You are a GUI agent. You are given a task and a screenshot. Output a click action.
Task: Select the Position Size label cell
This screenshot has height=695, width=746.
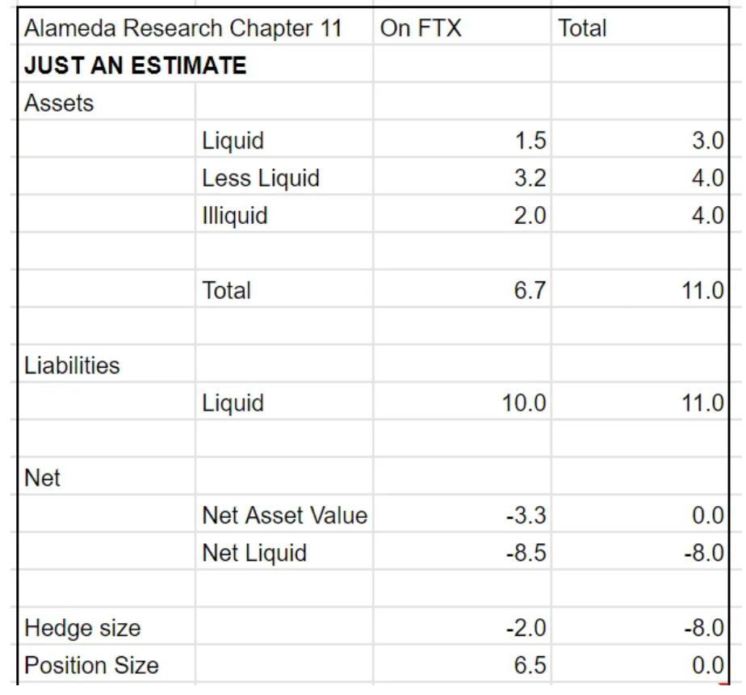pyautogui.click(x=107, y=664)
